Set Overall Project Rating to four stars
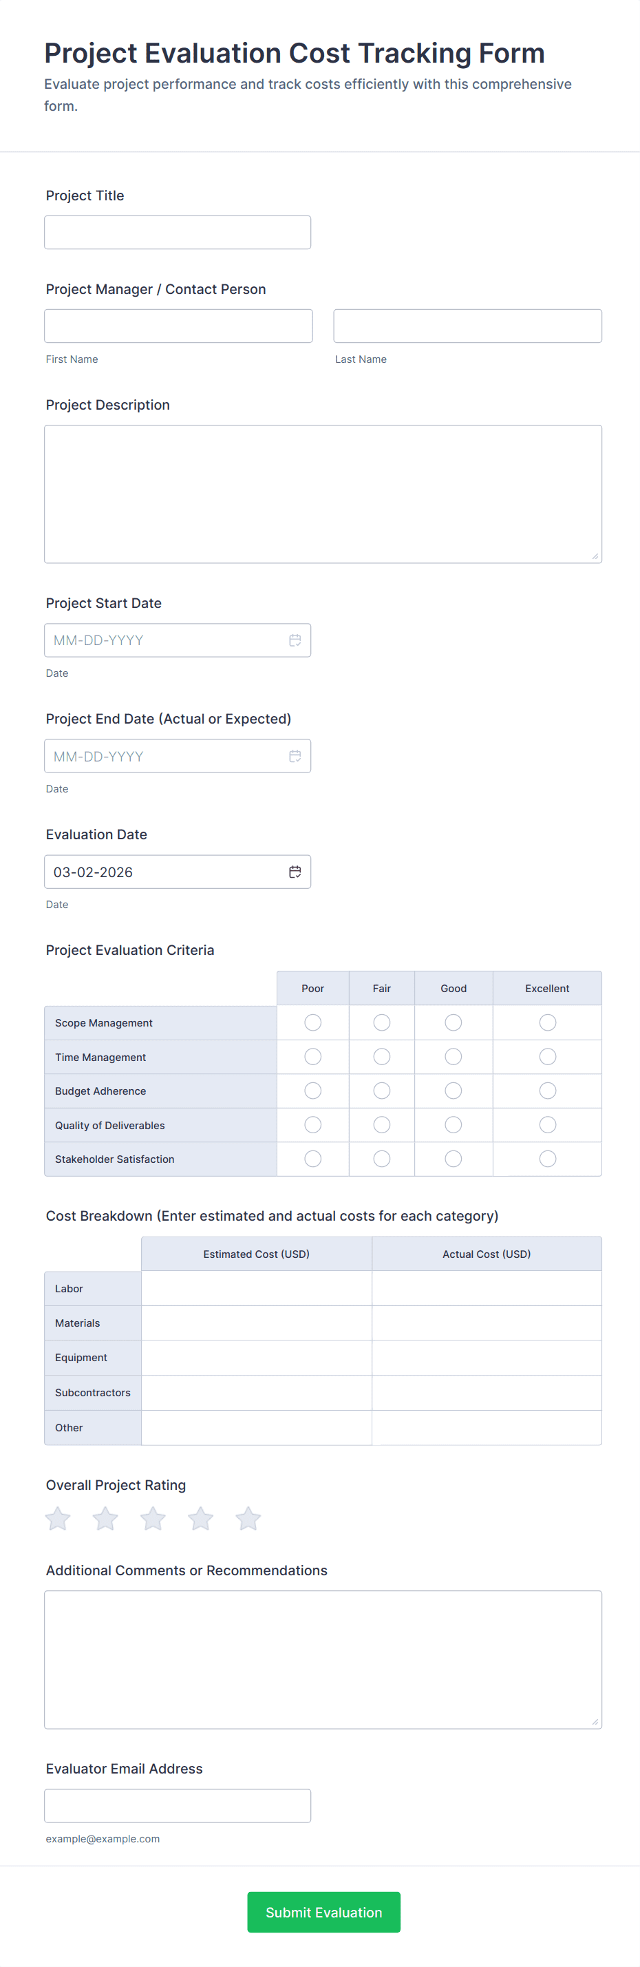This screenshot has height=1967, width=640. [x=201, y=1518]
